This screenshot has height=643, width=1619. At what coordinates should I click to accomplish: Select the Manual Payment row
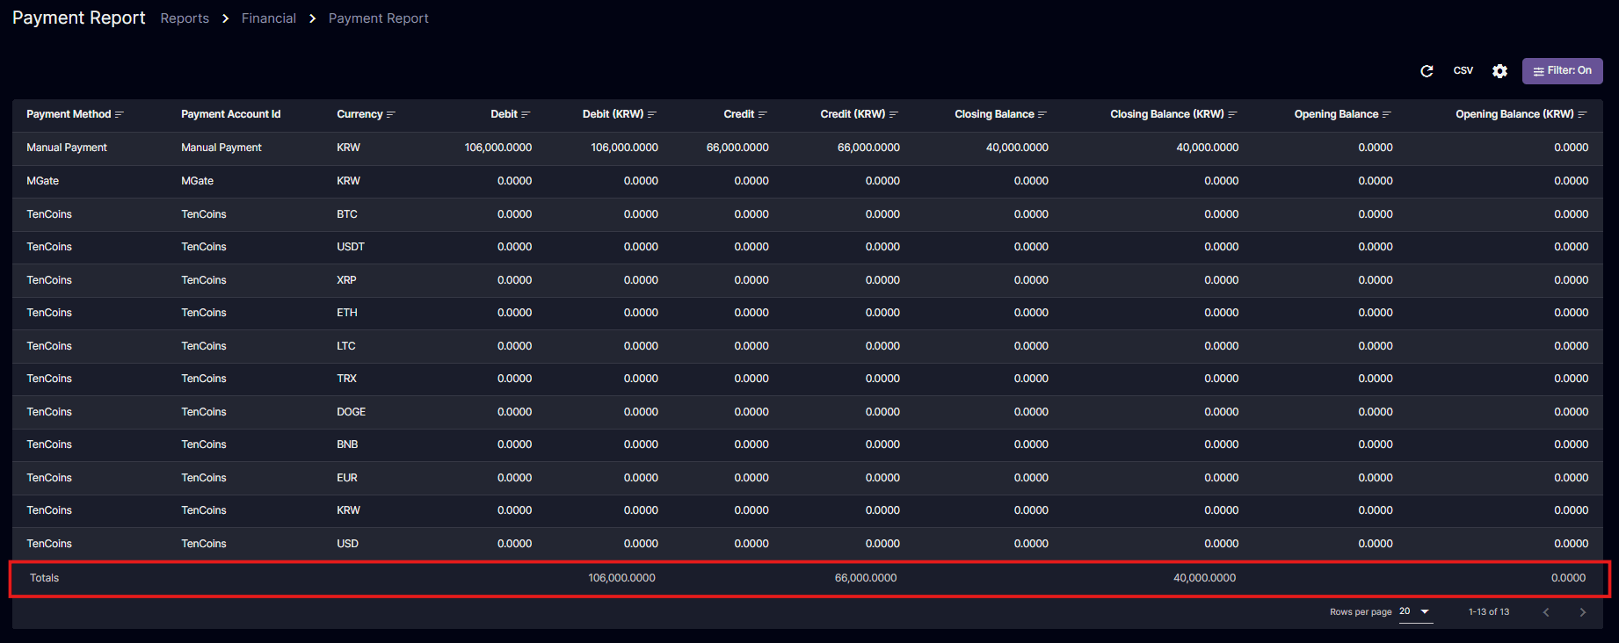(807, 148)
